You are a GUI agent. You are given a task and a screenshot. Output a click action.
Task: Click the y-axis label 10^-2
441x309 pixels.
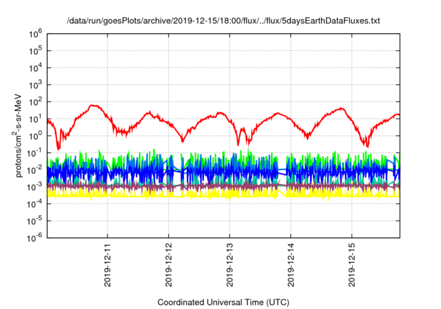coord(35,170)
